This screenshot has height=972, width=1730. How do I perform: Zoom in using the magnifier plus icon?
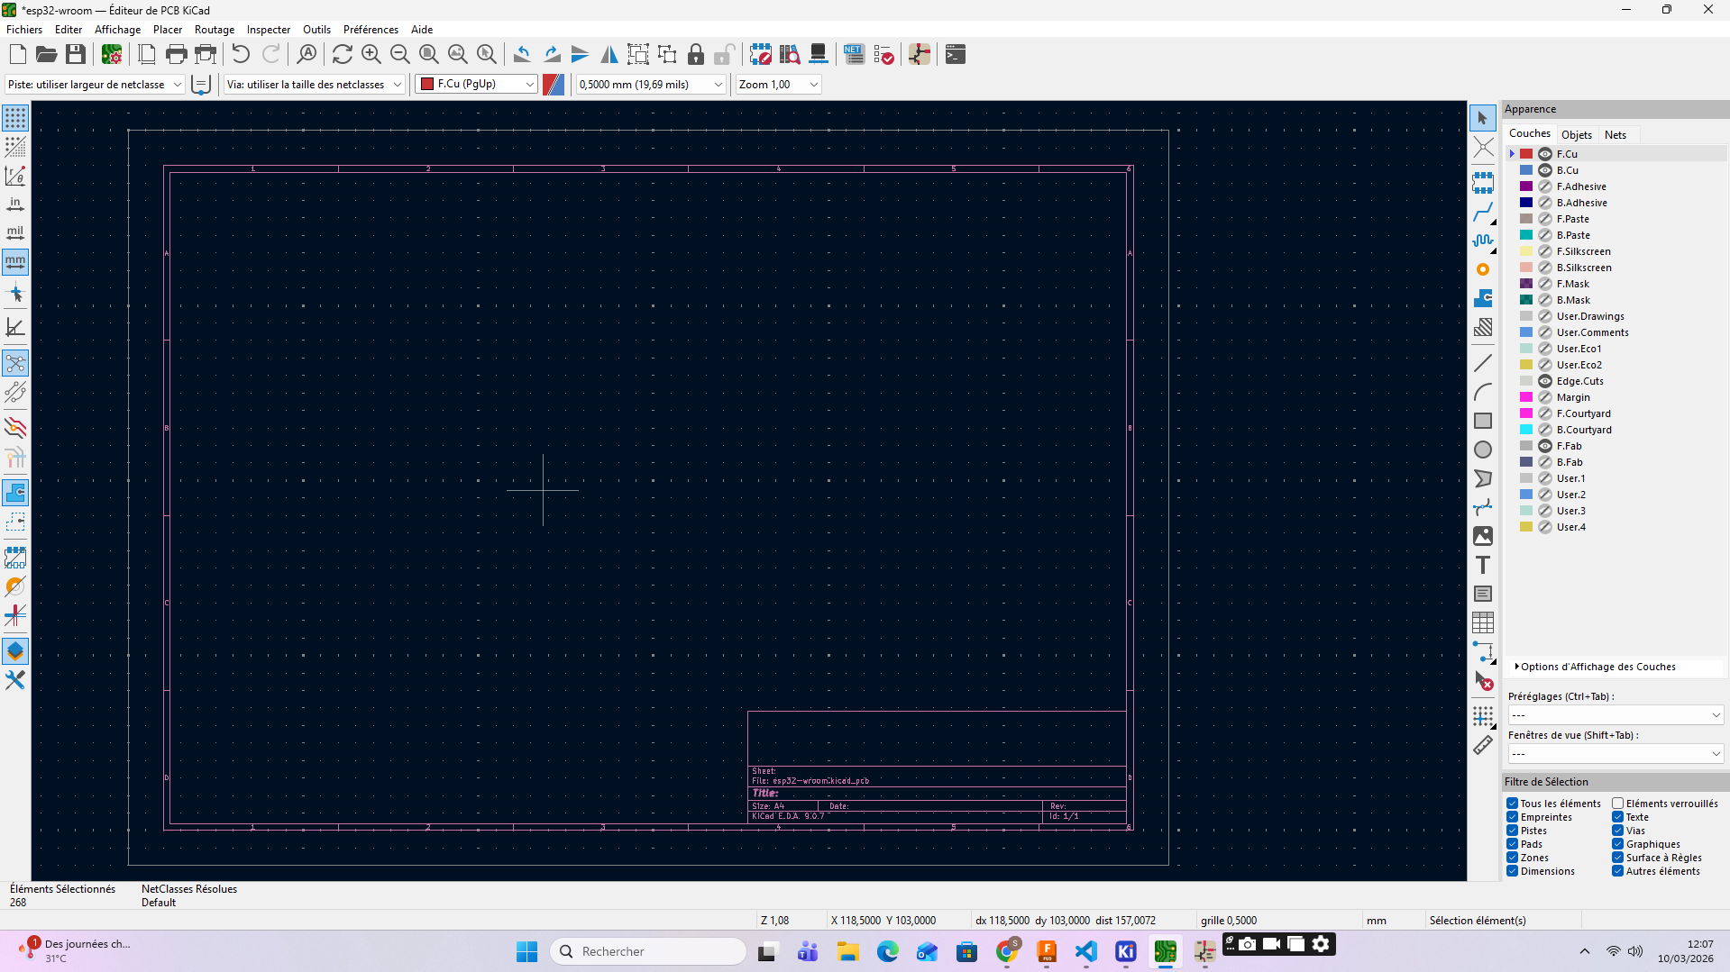pos(371,55)
